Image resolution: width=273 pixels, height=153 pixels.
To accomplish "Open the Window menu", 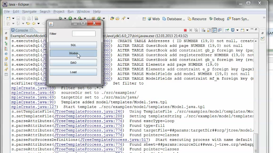I will pyautogui.click(x=83, y=11).
